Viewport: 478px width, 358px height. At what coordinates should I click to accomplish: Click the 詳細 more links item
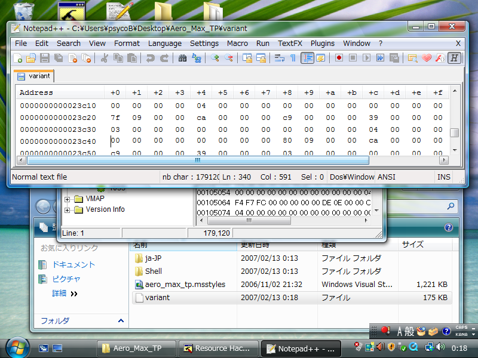pyautogui.click(x=65, y=294)
